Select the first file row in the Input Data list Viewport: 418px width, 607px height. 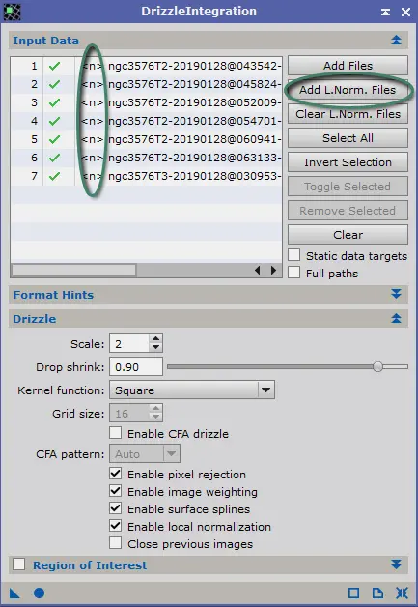coord(146,66)
